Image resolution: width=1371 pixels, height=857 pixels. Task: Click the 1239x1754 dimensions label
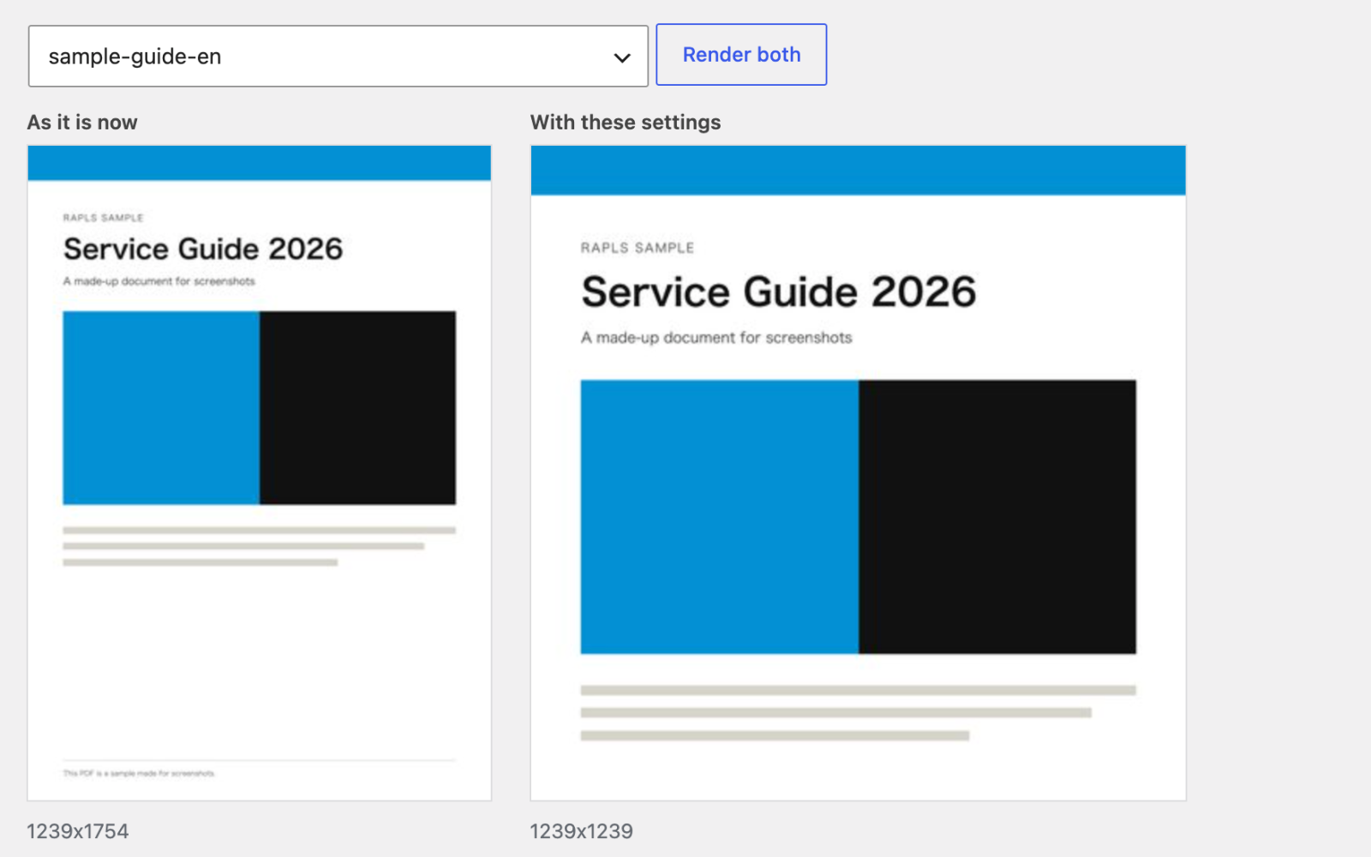(78, 831)
